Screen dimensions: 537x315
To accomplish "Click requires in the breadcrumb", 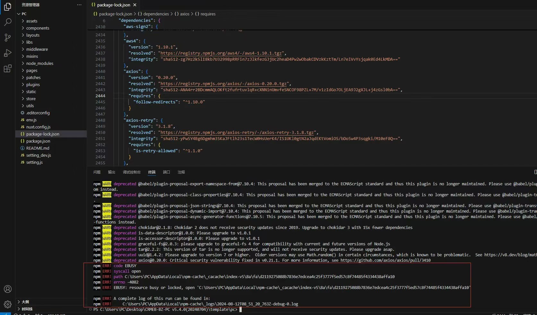I will [208, 14].
